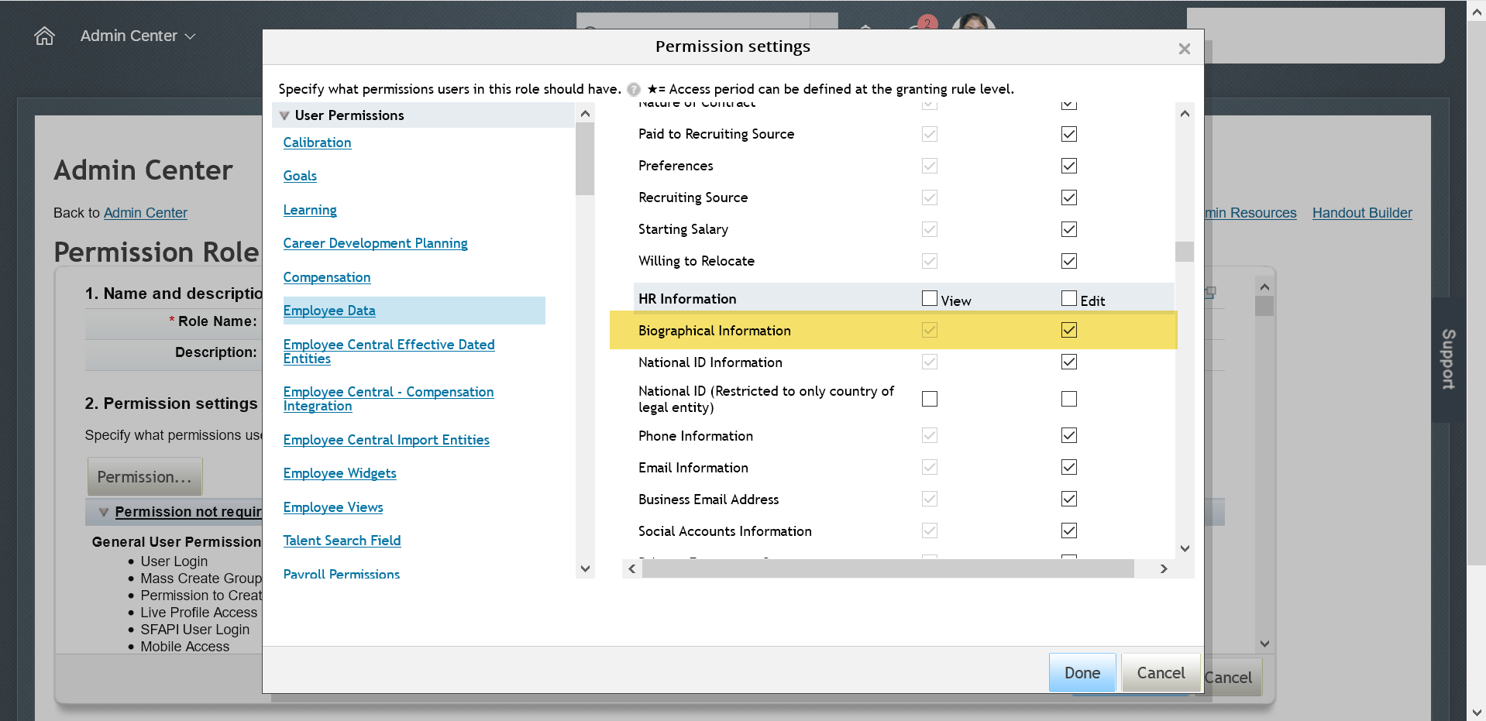The height and width of the screenshot is (721, 1486).
Task: Uncheck Edit for Business Email Address
Action: pyautogui.click(x=1069, y=499)
